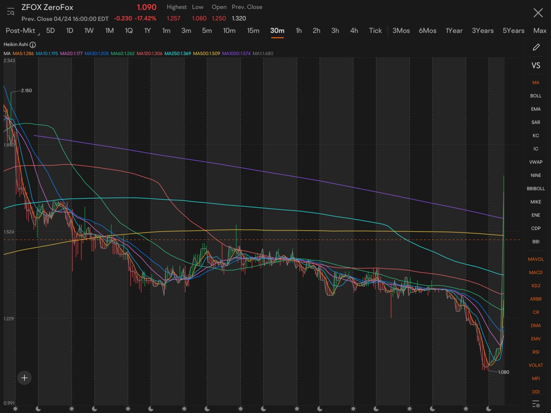Tap the 1.080 low price marker
Screen dimensions: 551x413
click(x=503, y=372)
